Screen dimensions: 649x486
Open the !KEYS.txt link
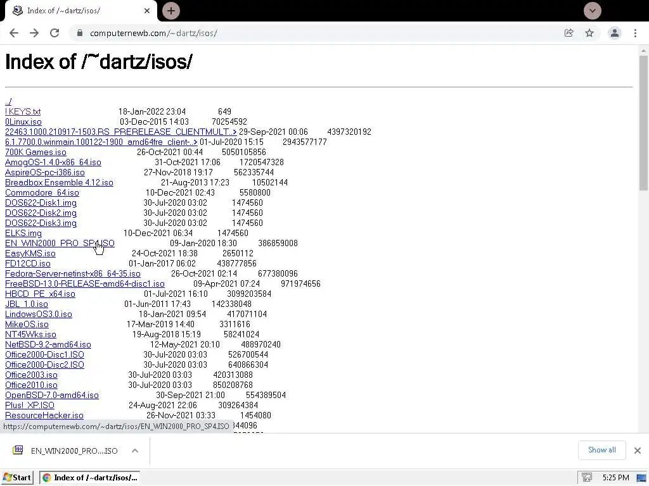click(x=23, y=111)
